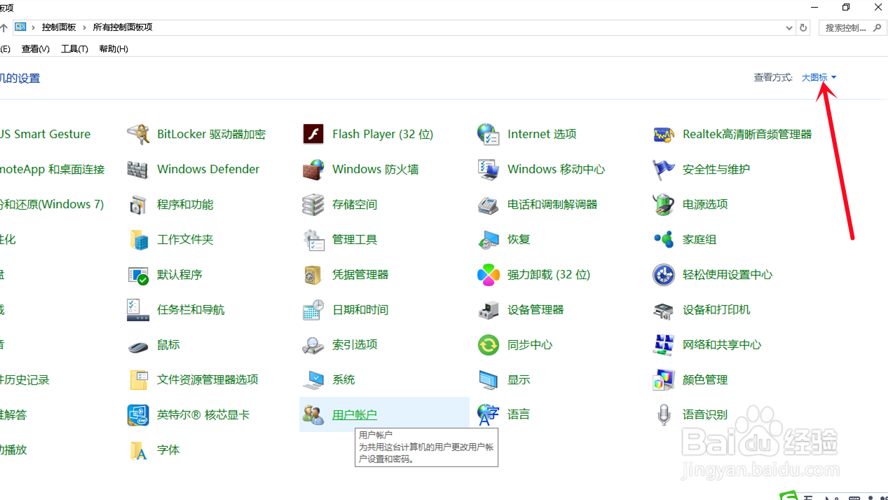The image size is (888, 500).
Task: Open the 工作文件夹 icon
Action: 138,239
